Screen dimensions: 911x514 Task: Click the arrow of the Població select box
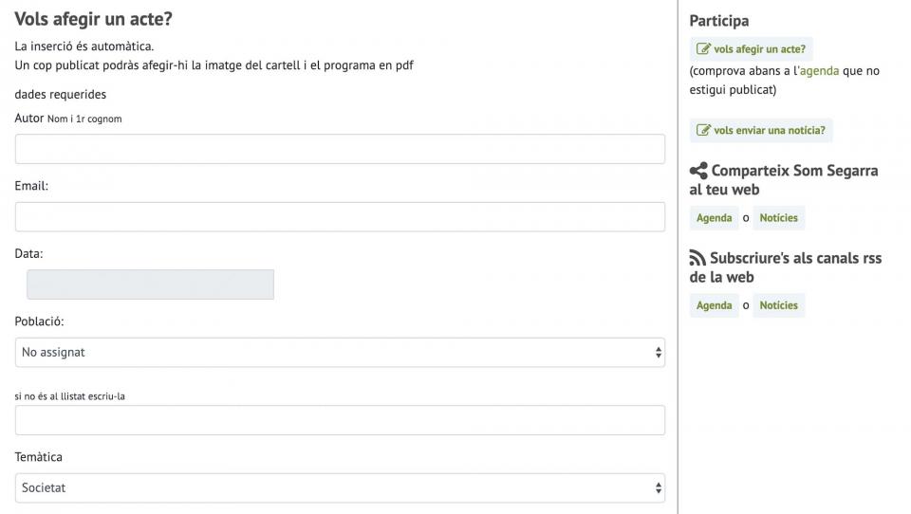tap(659, 352)
